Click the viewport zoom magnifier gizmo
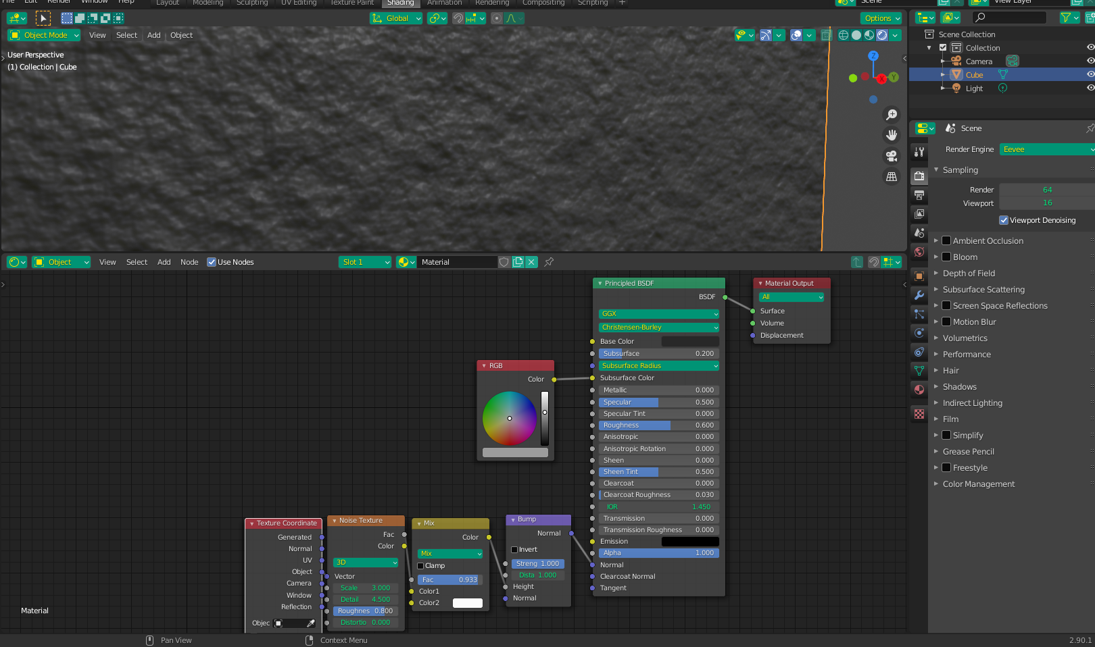Image resolution: width=1095 pixels, height=647 pixels. (x=892, y=115)
